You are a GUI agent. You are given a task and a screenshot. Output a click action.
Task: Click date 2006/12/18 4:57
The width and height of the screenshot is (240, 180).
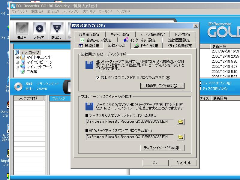[x=224, y=67]
